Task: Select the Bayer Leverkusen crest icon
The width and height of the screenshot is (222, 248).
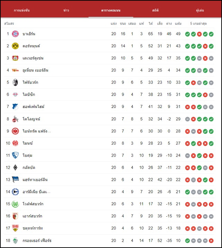Action: click(x=15, y=58)
